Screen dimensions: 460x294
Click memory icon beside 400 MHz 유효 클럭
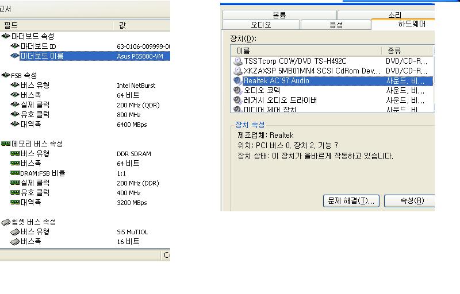coord(15,192)
